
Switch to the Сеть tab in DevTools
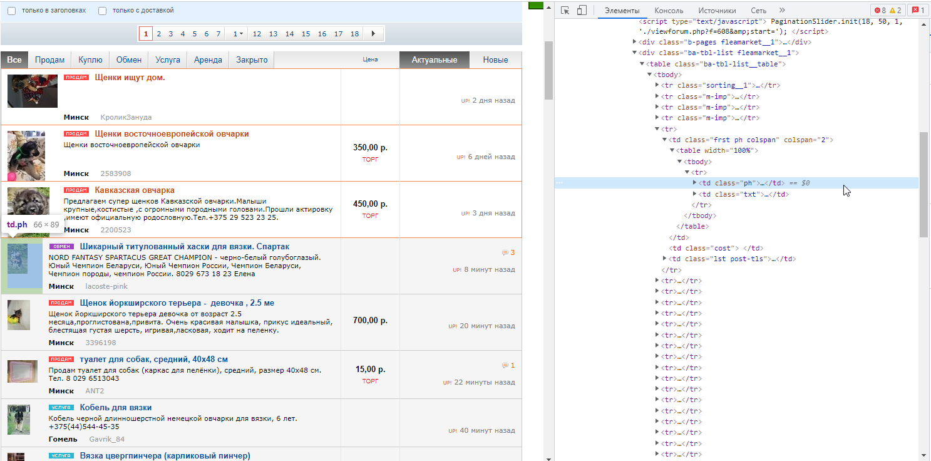tap(758, 11)
